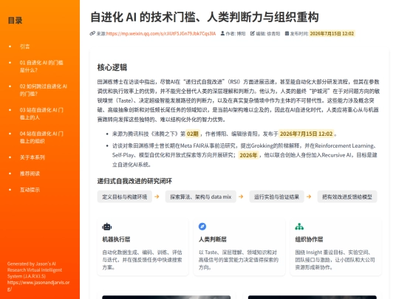Image resolution: width=399 pixels, height=299 pixels.
Task: Click the orange arrow after 定义目标与构建环境
Action: [x=157, y=196]
